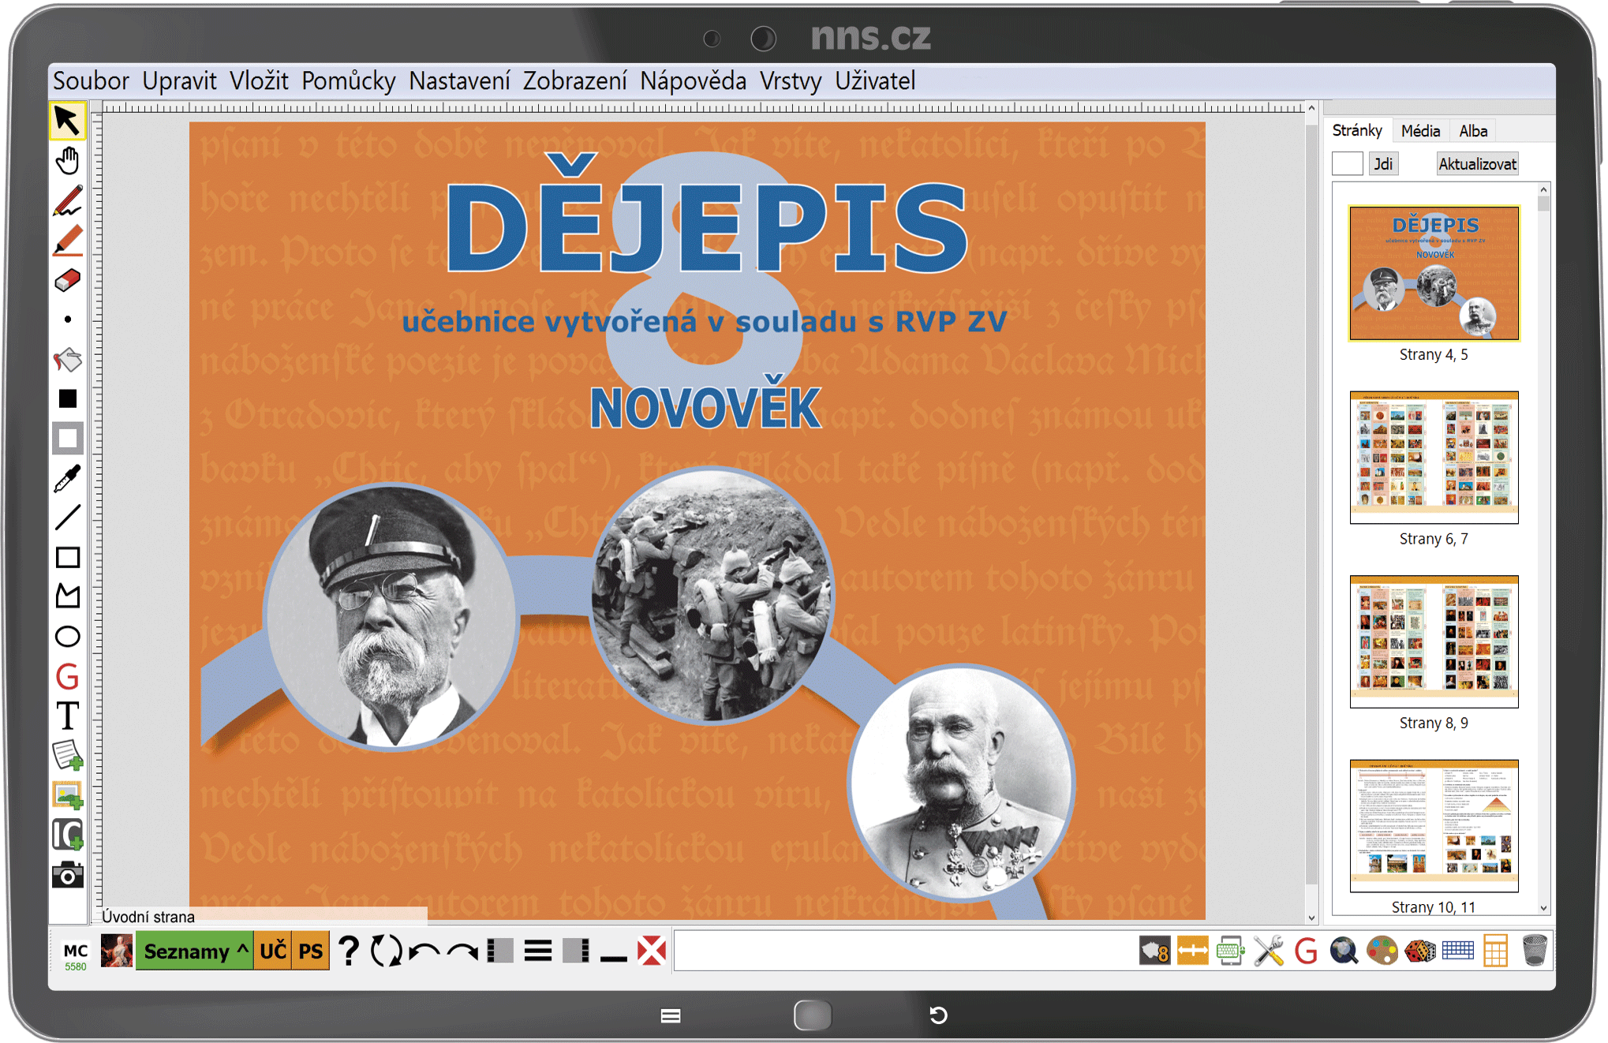Select the hand pan tool

pos(68,161)
